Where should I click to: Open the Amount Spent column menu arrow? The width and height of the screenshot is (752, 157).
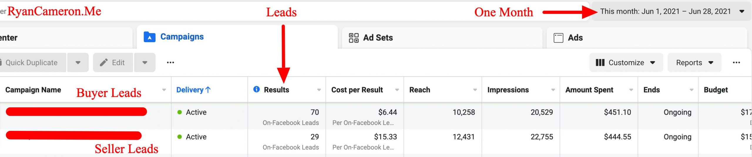631,90
